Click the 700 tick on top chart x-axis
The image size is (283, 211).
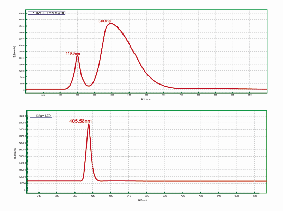click(164, 95)
